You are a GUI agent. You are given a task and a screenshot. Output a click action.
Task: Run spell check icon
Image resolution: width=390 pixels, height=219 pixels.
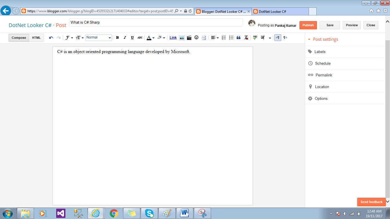click(255, 38)
